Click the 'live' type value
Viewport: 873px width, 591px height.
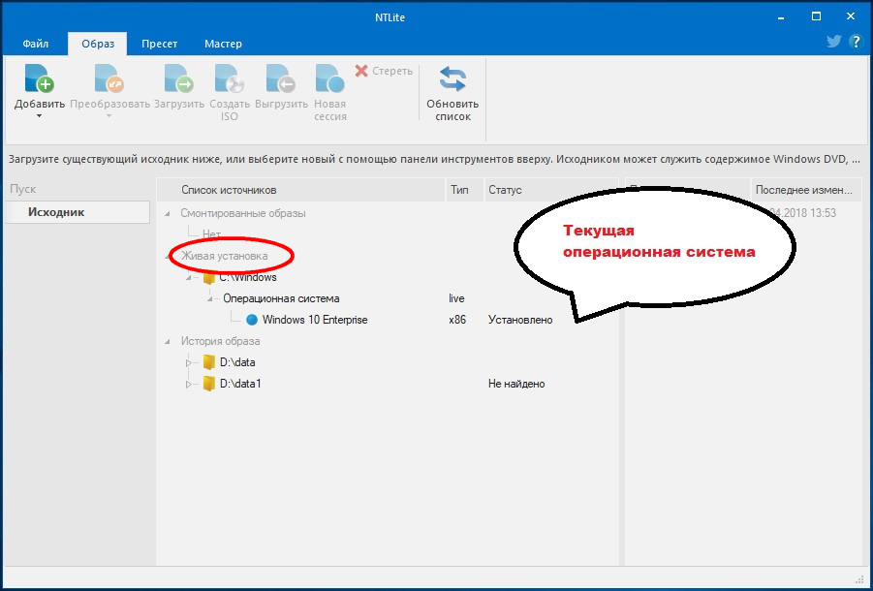pos(456,298)
